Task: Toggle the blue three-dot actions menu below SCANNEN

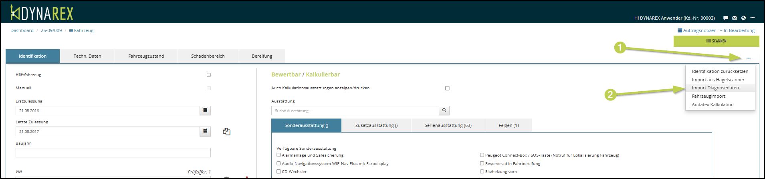Action: pyautogui.click(x=748, y=58)
